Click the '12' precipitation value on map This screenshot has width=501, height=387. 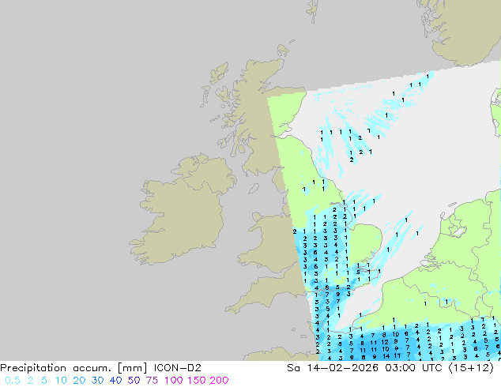click(384, 342)
